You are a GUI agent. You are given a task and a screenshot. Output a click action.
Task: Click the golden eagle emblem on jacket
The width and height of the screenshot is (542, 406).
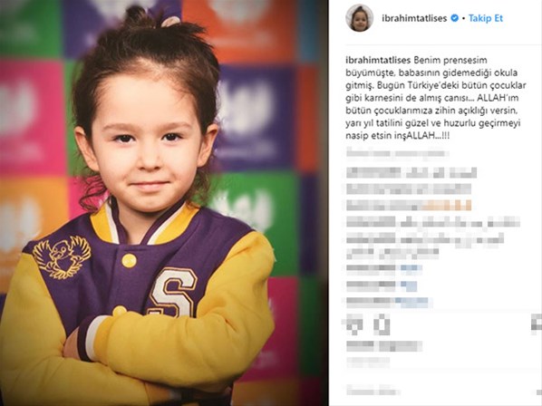(x=62, y=257)
